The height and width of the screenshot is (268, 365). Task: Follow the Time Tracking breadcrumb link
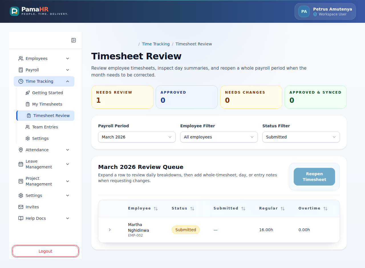click(156, 44)
